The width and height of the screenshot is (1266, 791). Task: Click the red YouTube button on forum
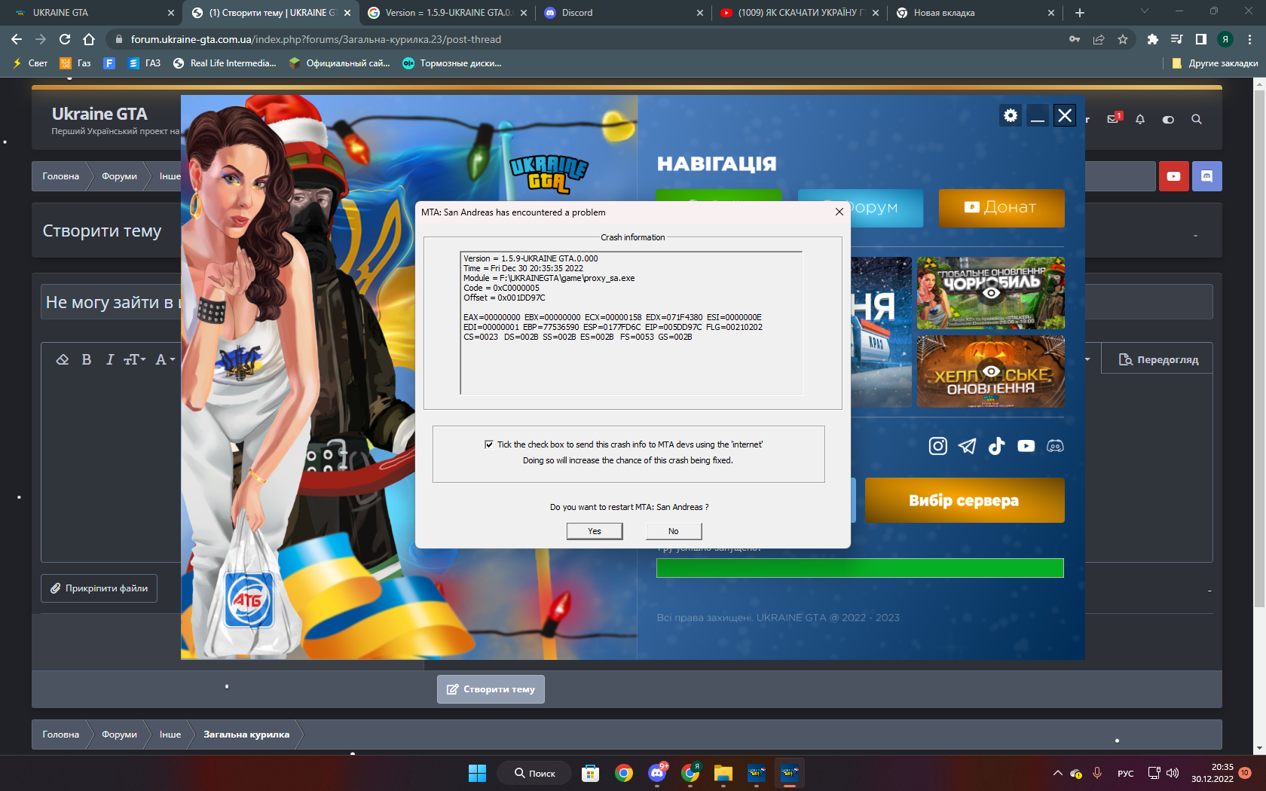(x=1173, y=176)
